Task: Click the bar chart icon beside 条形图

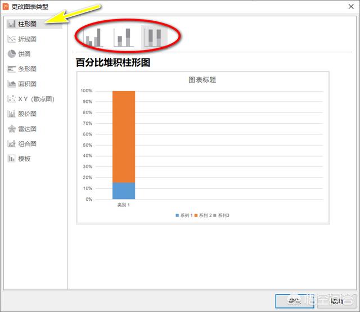Action: [x=11, y=69]
